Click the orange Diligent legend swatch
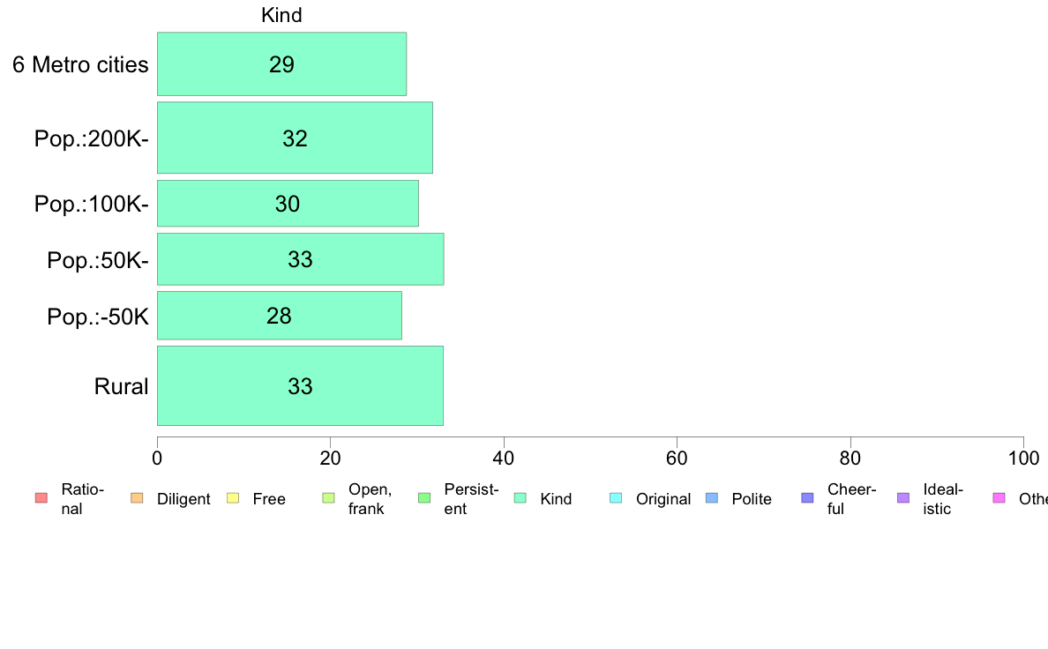 coord(137,498)
